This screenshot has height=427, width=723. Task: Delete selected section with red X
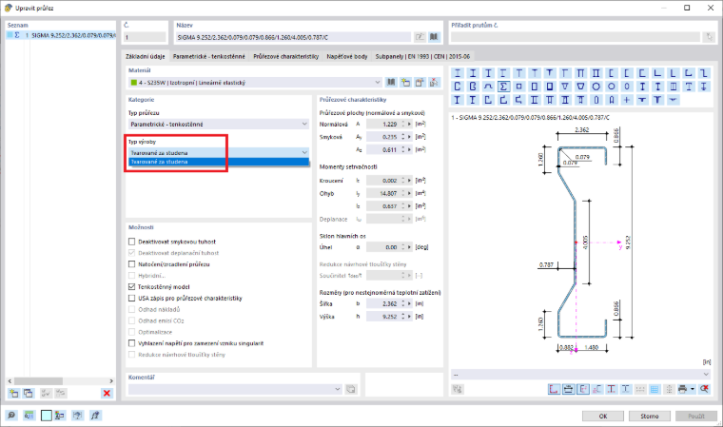click(x=107, y=394)
